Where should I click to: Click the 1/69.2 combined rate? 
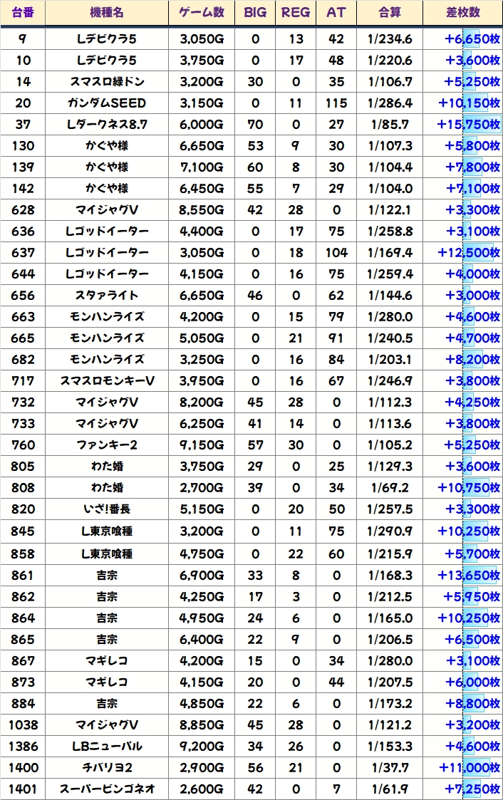[x=390, y=488]
